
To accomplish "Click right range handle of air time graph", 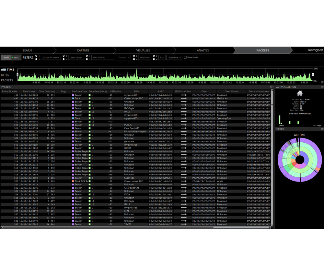I will (x=313, y=74).
